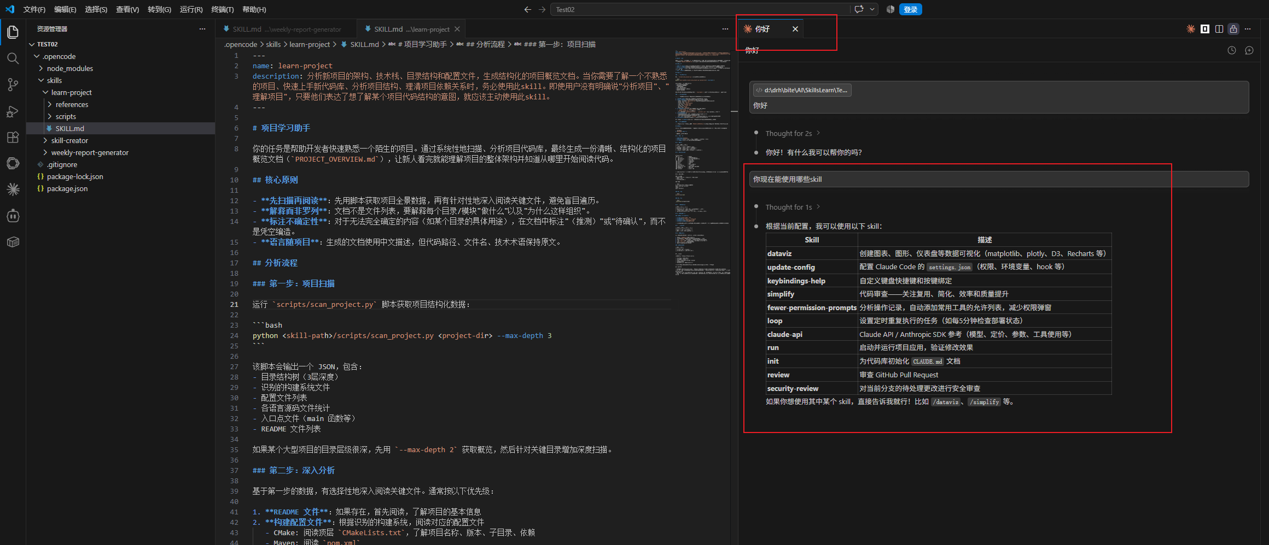
Task: Switch to the weekly-report-generator SKILL.md tab
Action: [x=287, y=29]
